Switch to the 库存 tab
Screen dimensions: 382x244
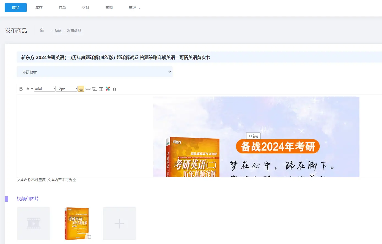[x=39, y=8]
